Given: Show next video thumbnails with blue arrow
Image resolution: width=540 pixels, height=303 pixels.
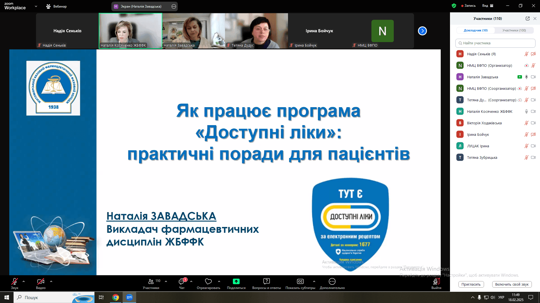Looking at the screenshot, I should [x=422, y=31].
